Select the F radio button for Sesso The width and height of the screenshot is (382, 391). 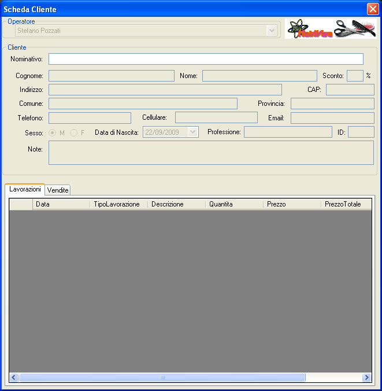(x=73, y=132)
